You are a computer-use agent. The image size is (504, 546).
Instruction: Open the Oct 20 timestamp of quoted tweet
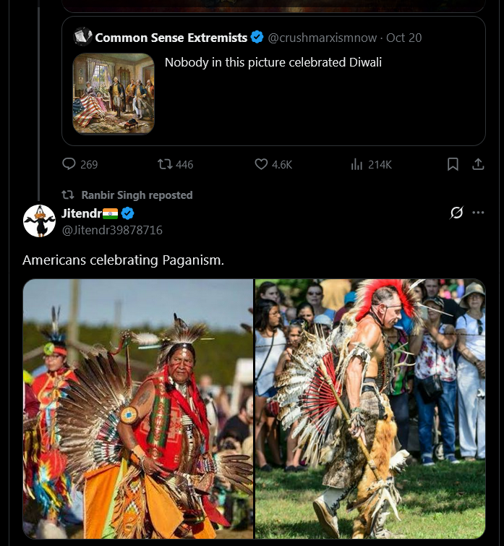coord(404,38)
